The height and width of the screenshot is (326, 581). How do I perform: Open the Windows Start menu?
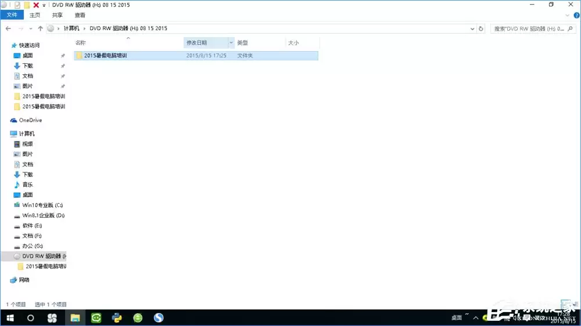pos(10,318)
